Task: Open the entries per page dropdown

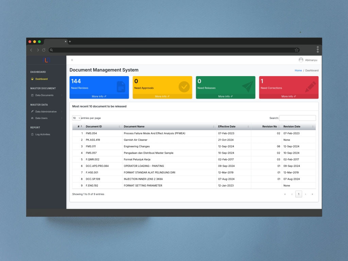Action: 76,118
